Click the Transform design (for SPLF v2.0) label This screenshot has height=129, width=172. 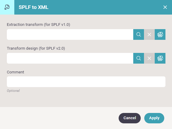(x=36, y=48)
